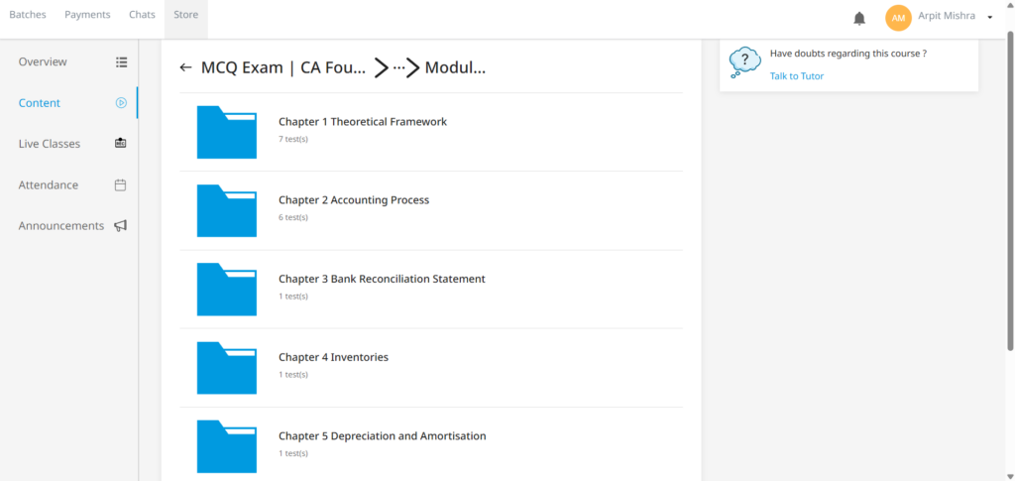Image resolution: width=1015 pixels, height=481 pixels.
Task: Expand the Arpit Mishra account dropdown arrow
Action: pos(989,18)
